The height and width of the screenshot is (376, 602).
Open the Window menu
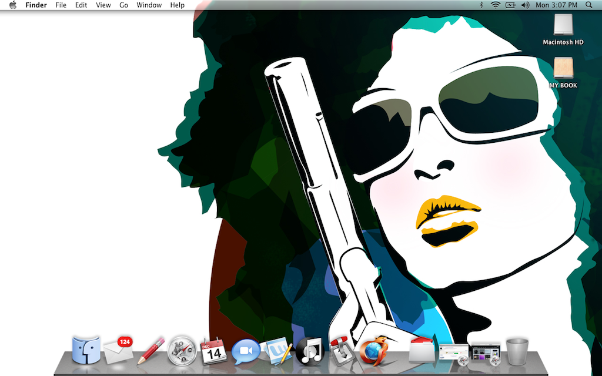pos(149,5)
